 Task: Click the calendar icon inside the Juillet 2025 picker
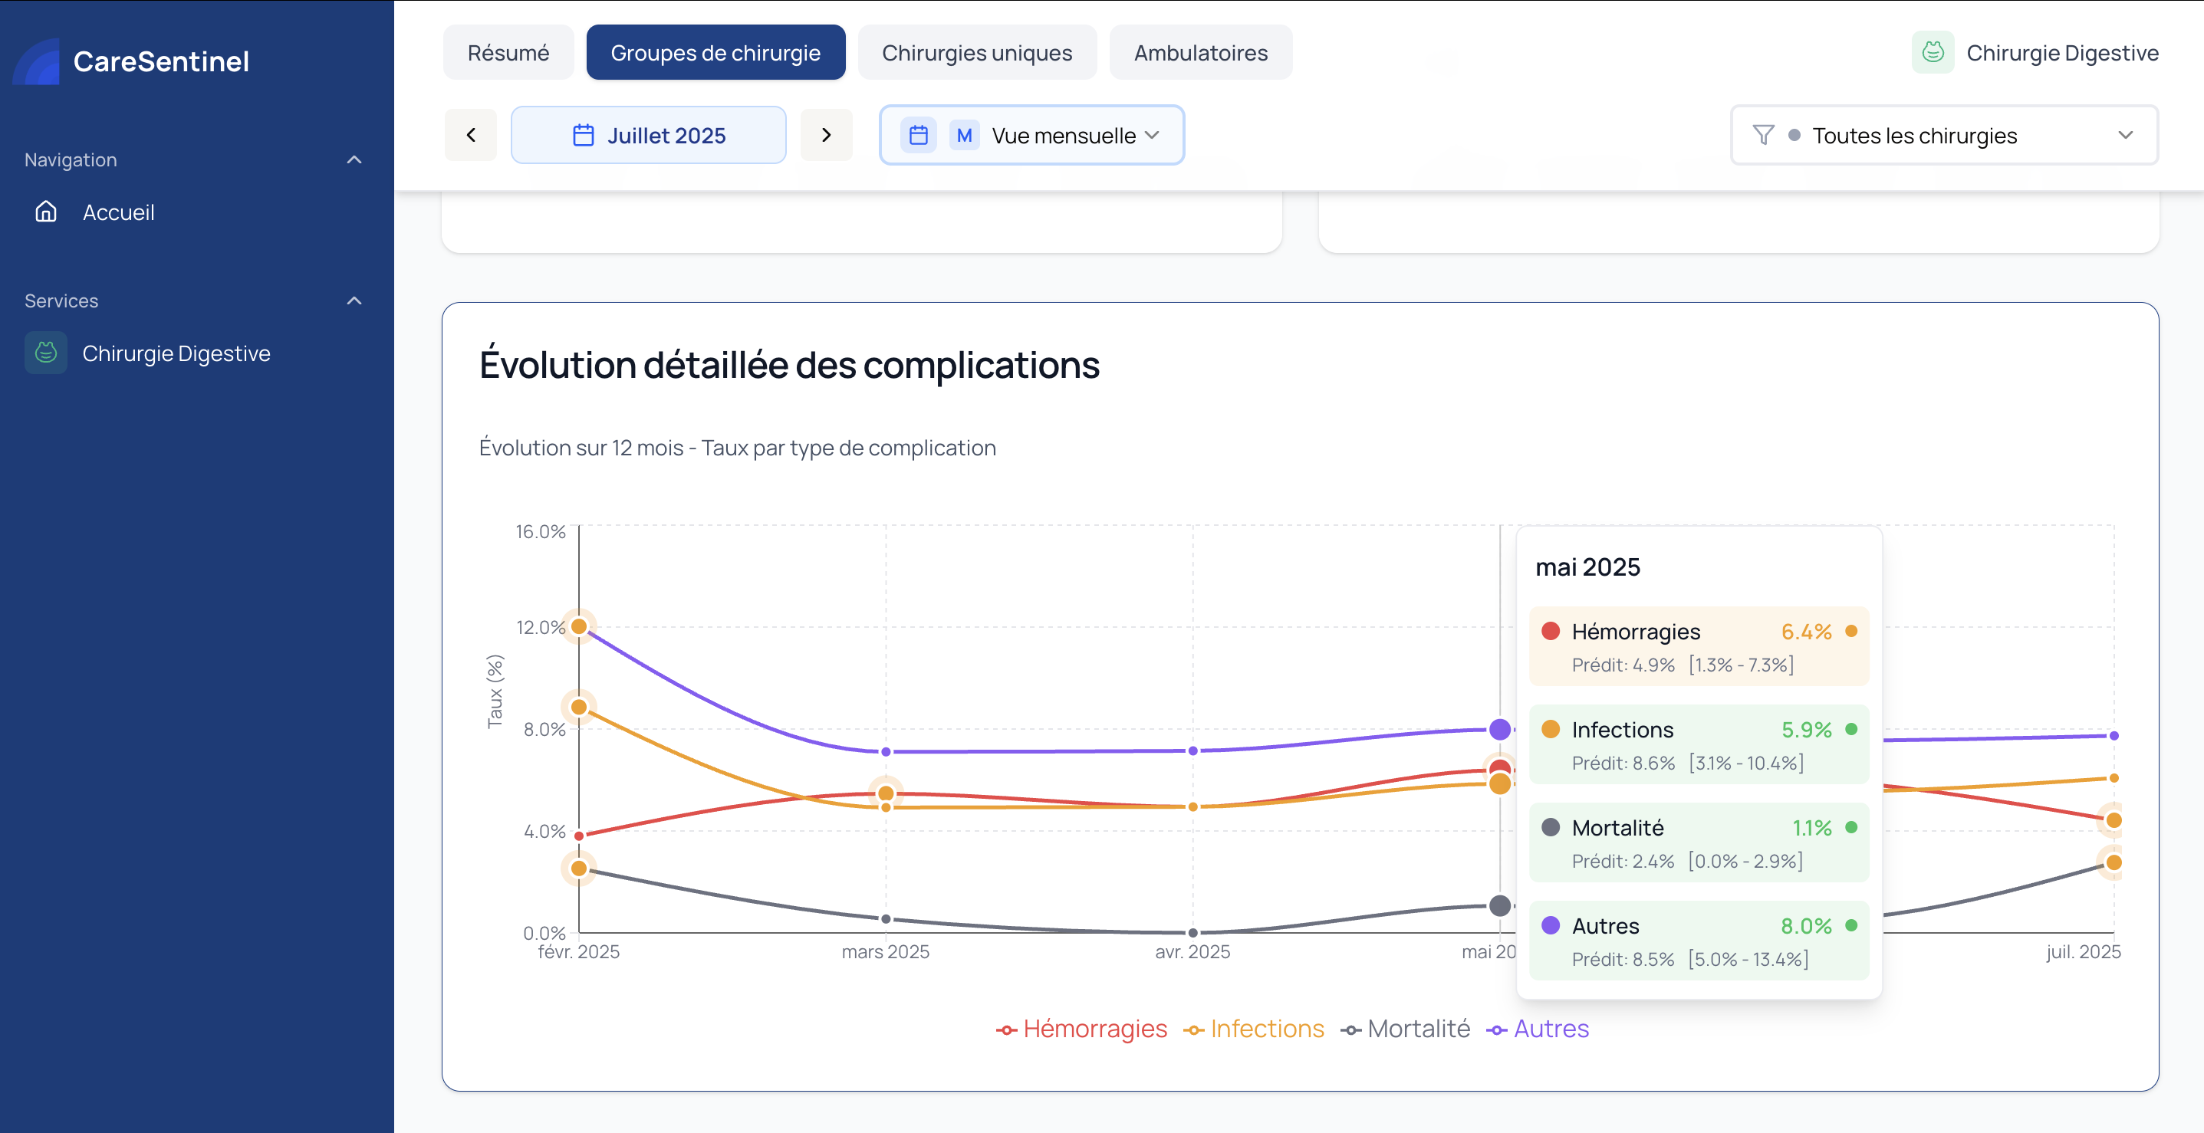pyautogui.click(x=582, y=134)
